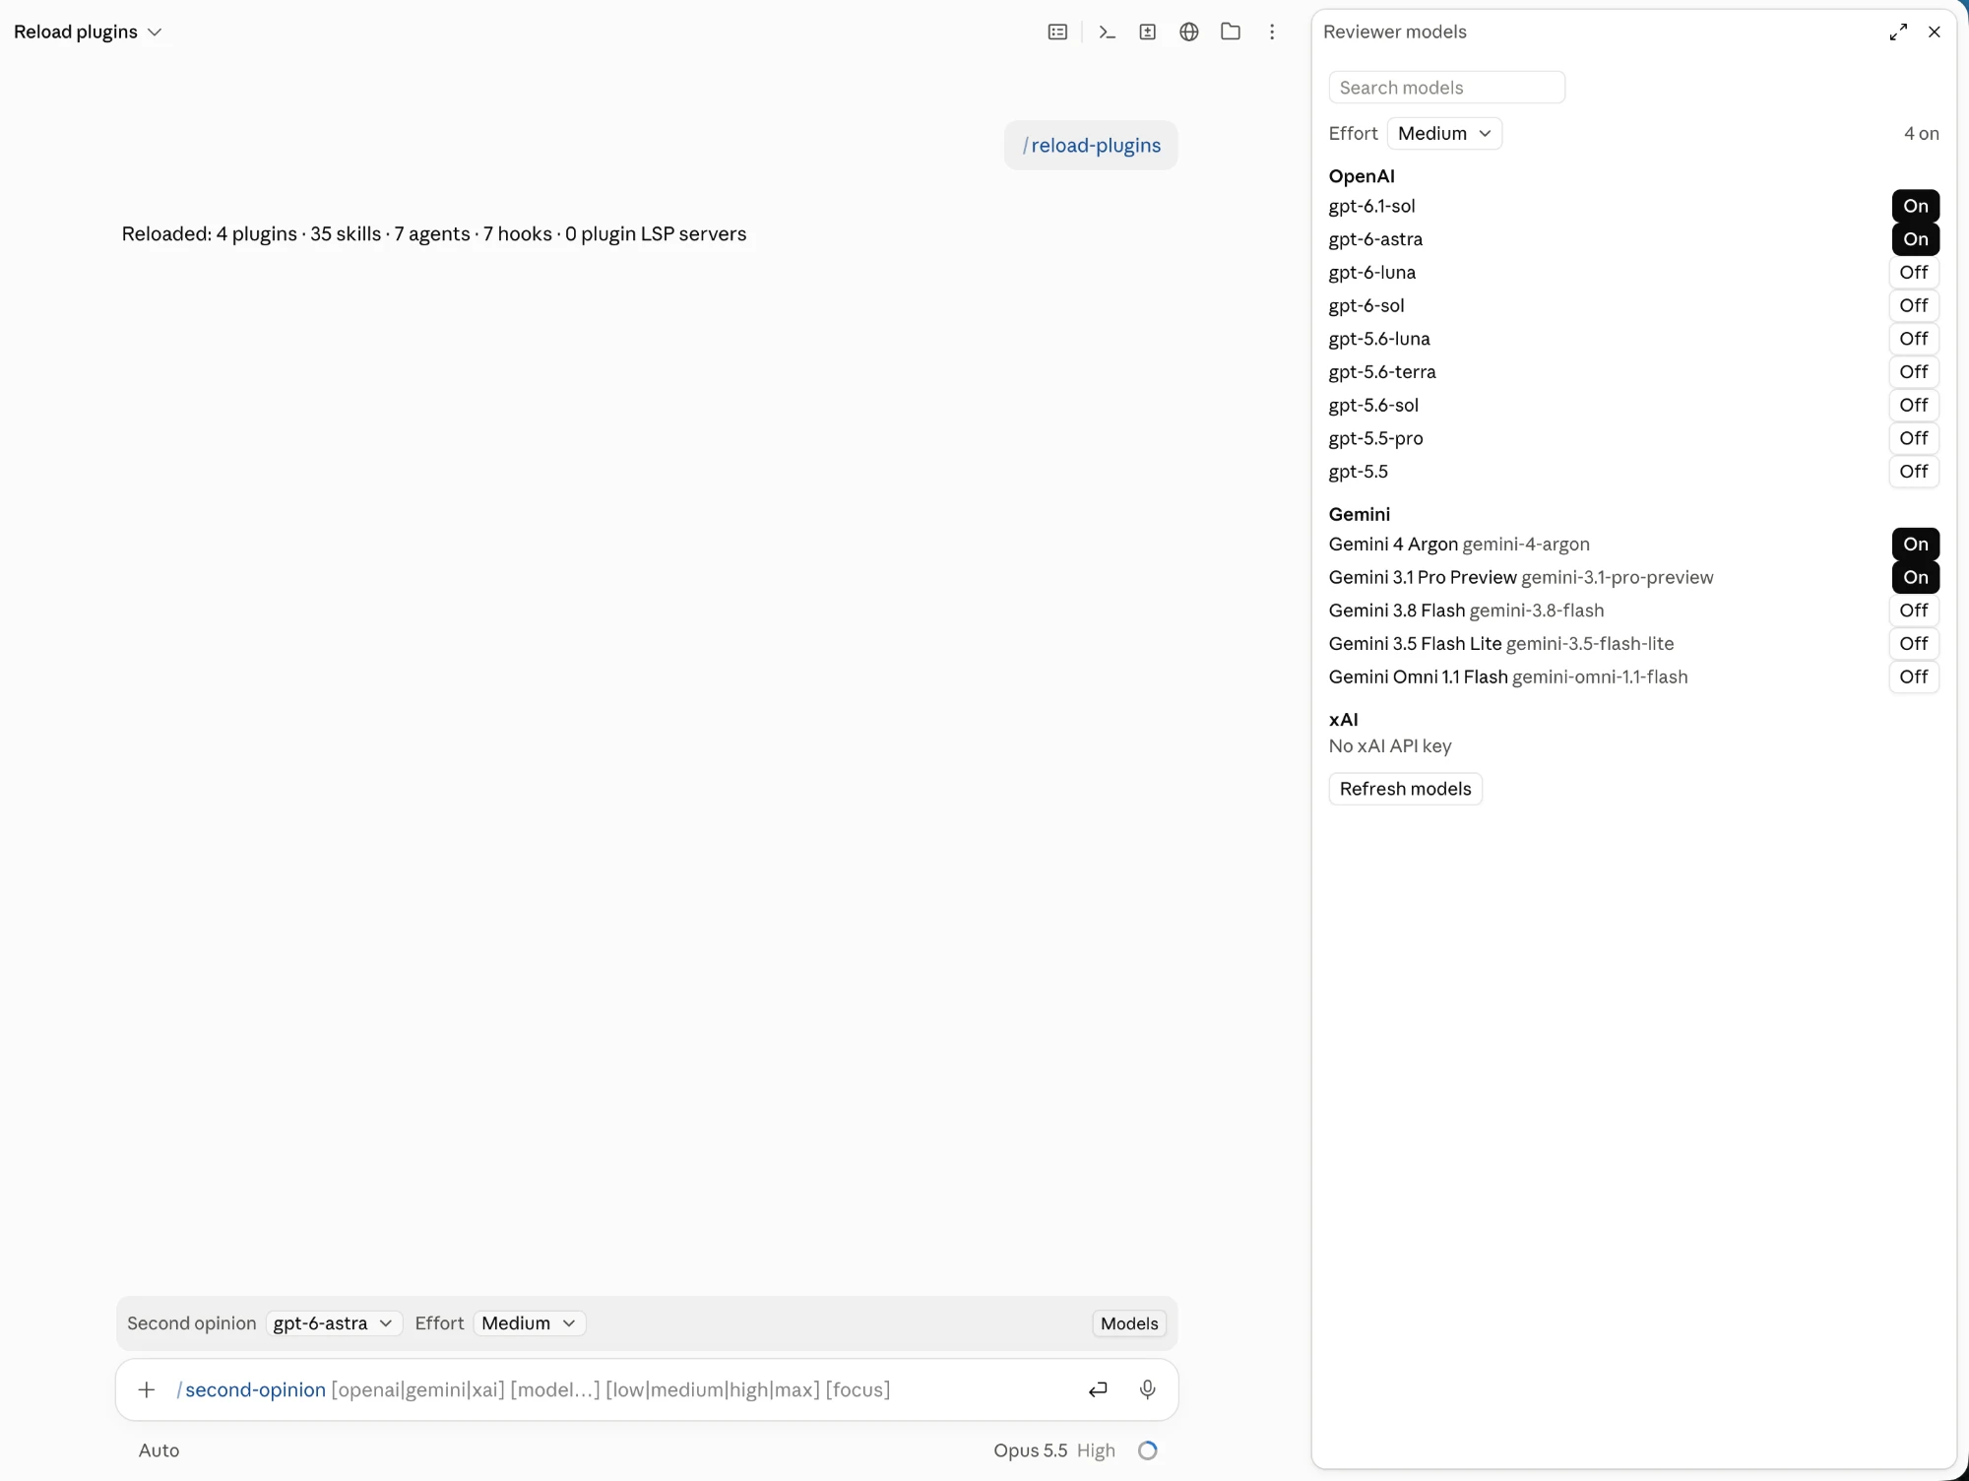Open the globe browser icon
Viewport: 1969px width, 1481px height.
(1189, 32)
